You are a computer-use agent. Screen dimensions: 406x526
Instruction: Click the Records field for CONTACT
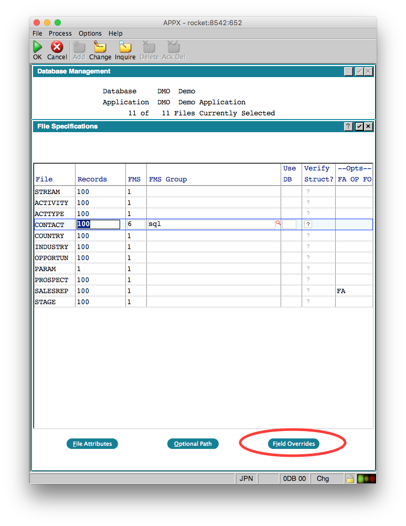99,224
